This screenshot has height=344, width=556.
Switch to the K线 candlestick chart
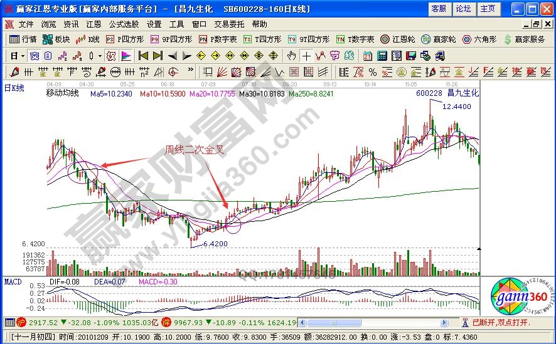coord(88,39)
